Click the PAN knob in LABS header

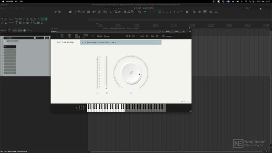(157, 36)
